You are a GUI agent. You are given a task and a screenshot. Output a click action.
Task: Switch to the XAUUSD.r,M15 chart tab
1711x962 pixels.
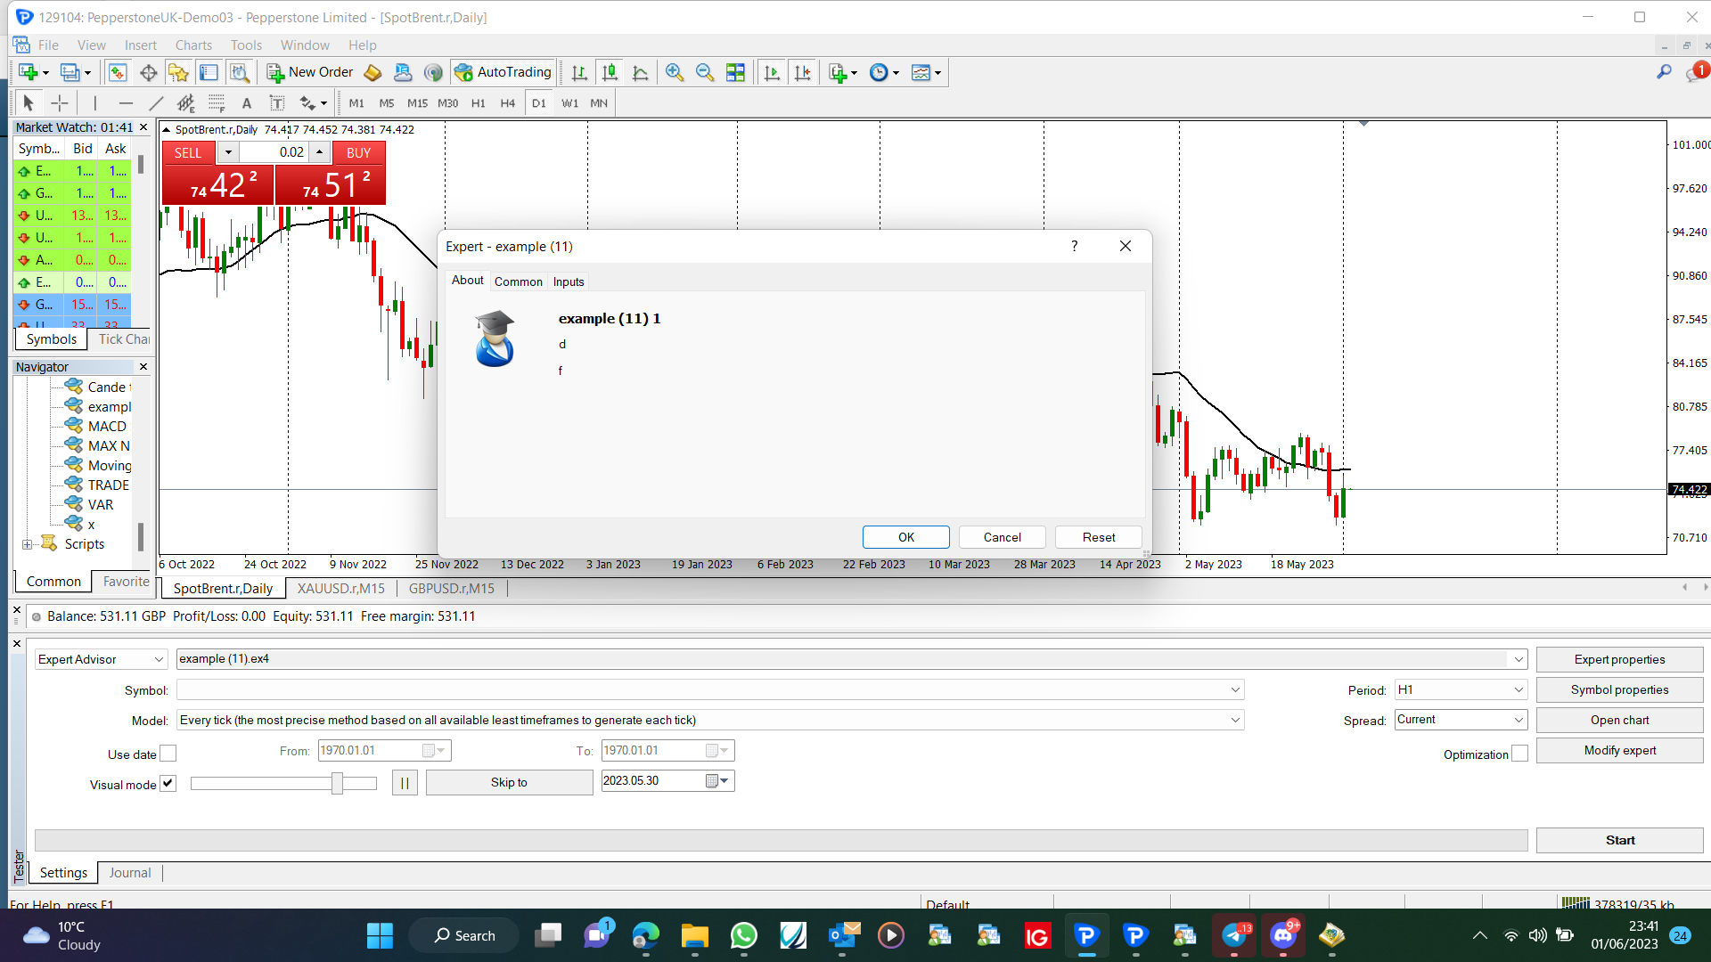(341, 589)
